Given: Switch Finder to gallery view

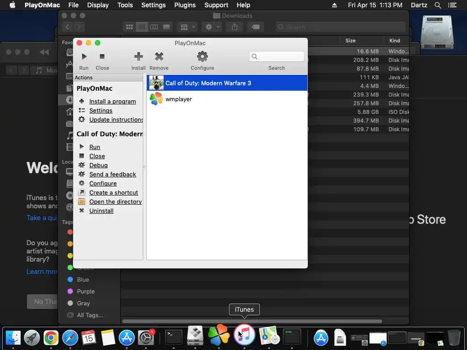Looking at the screenshot, I should (166, 27).
